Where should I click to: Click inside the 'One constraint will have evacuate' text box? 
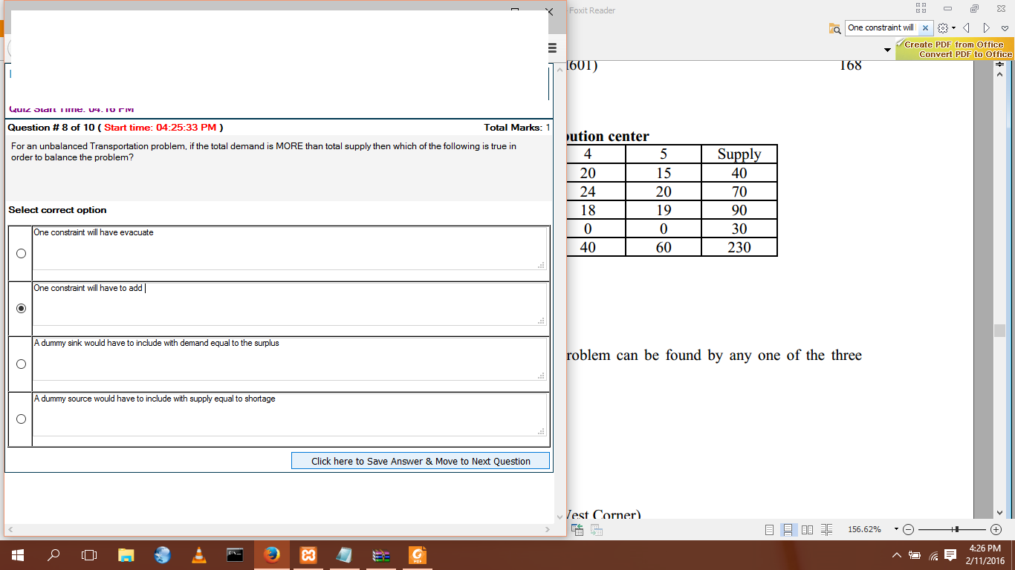(x=290, y=248)
